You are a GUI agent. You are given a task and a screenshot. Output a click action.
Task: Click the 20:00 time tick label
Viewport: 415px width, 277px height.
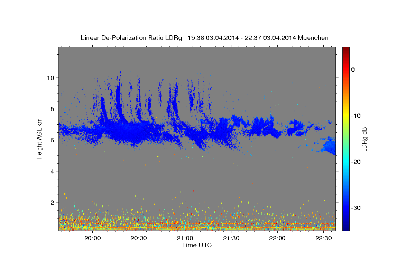[x=93, y=238]
